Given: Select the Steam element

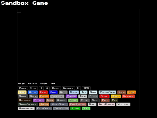Looking at the screenshot, I should pyautogui.click(x=74, y=92).
